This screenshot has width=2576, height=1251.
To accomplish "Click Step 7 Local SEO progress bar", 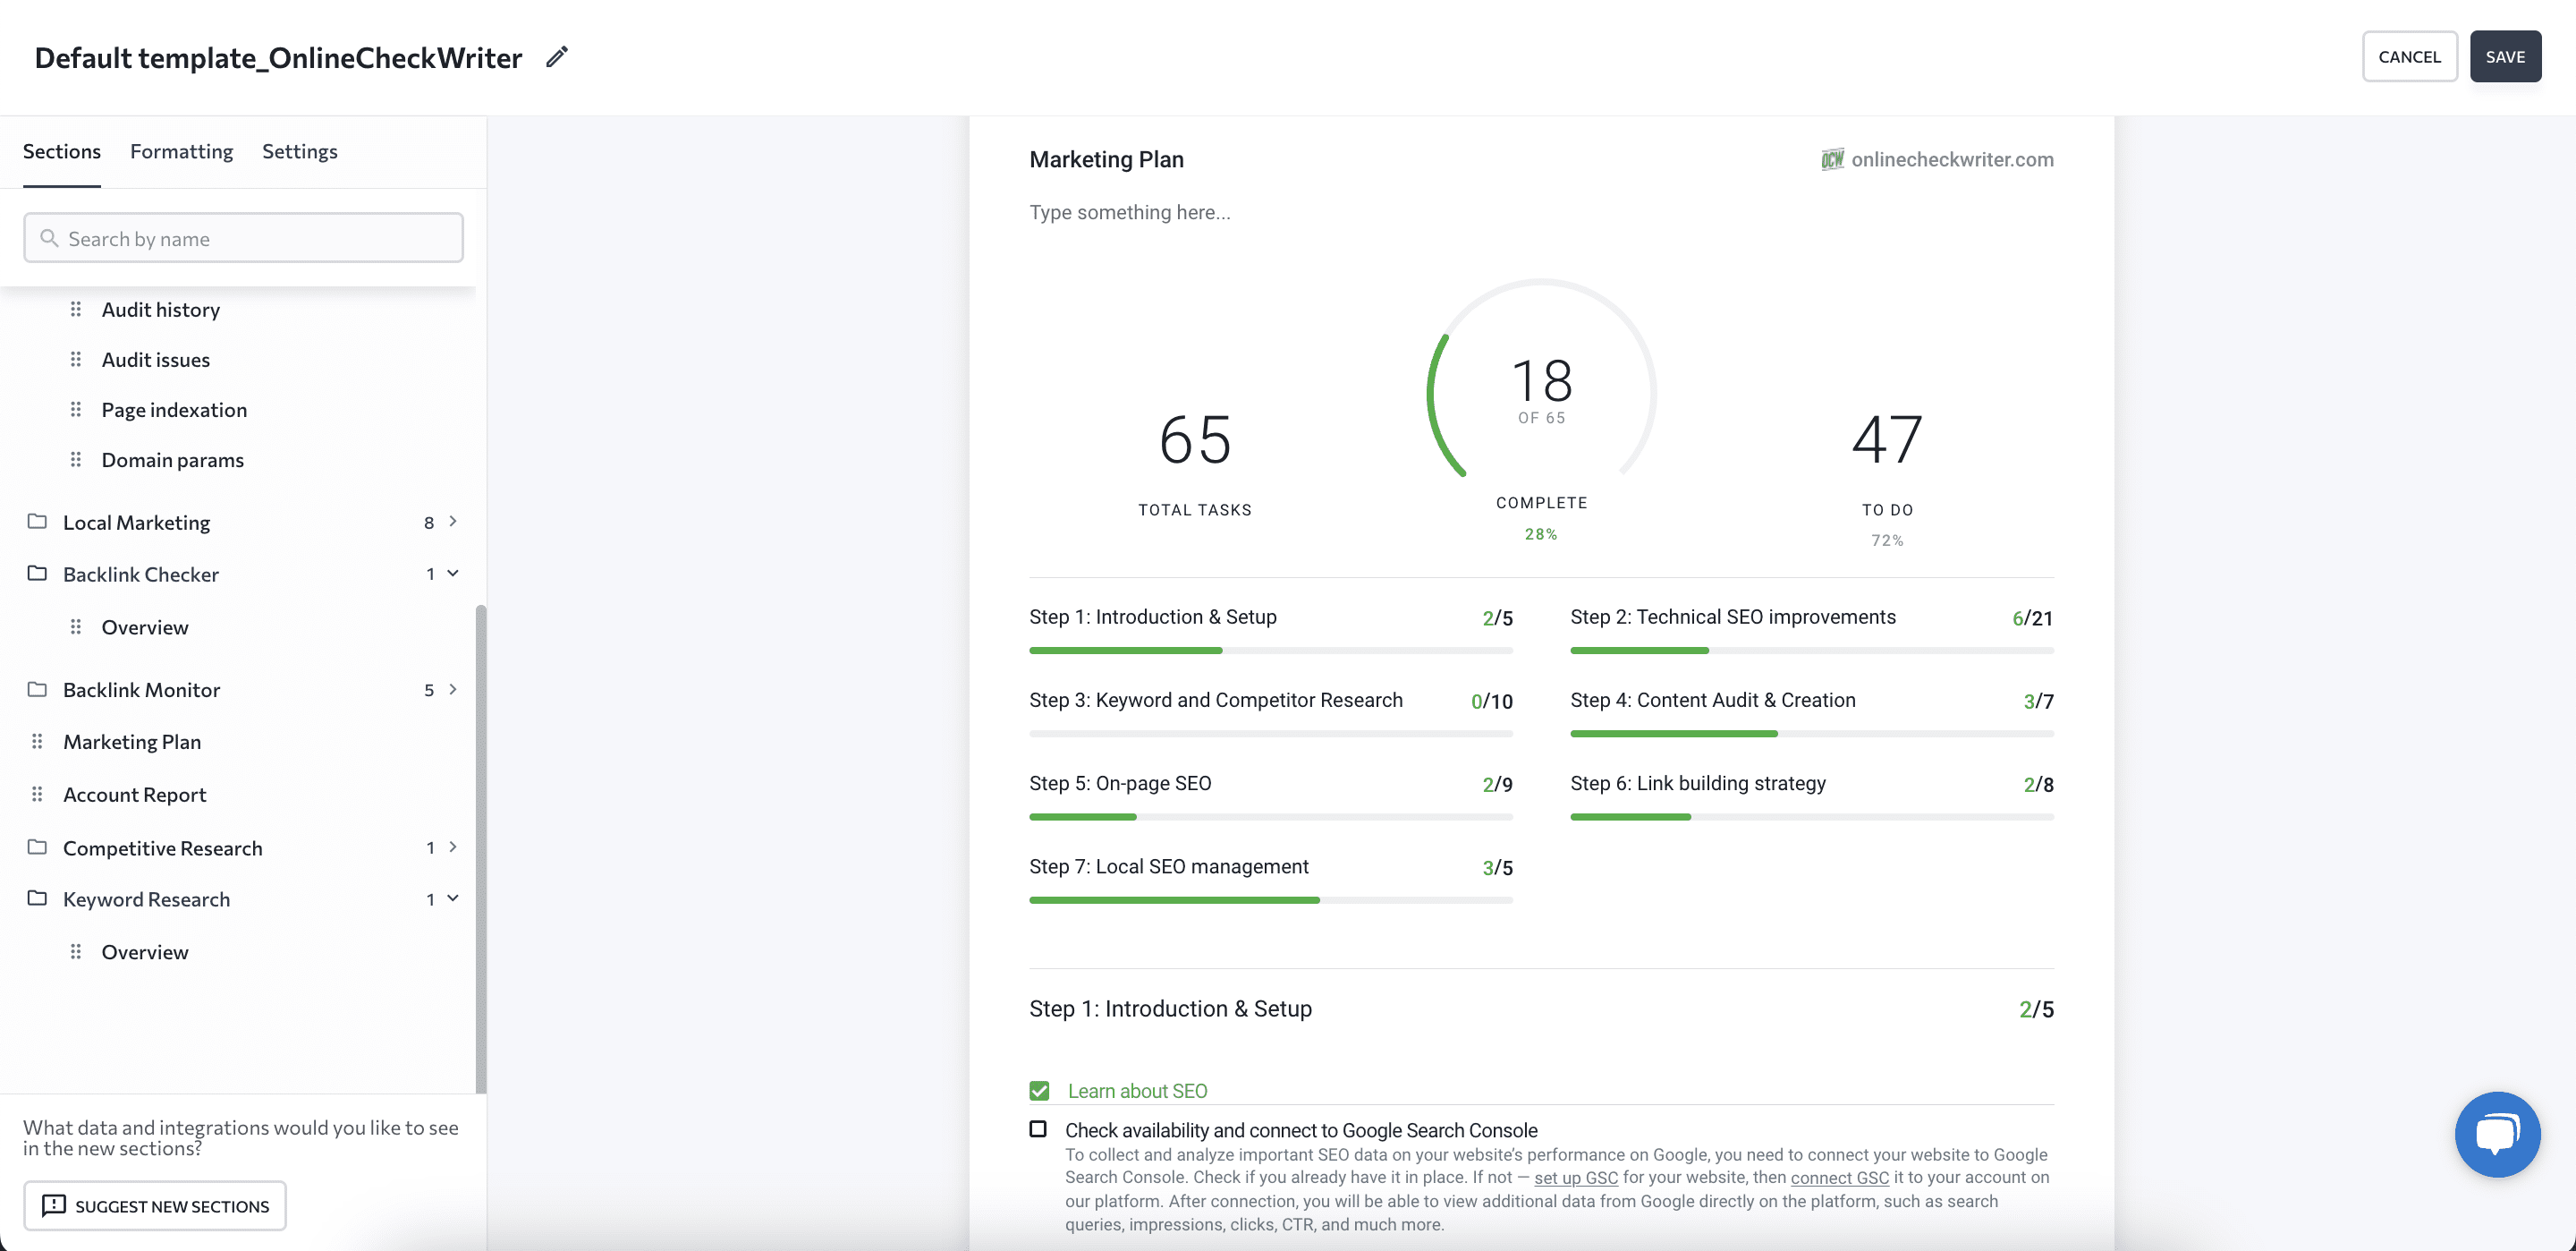I will 1270,899.
